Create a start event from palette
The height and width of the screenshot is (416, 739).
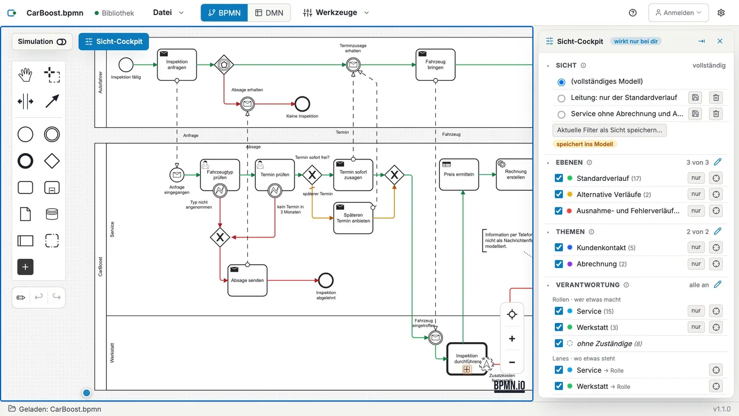click(x=25, y=135)
